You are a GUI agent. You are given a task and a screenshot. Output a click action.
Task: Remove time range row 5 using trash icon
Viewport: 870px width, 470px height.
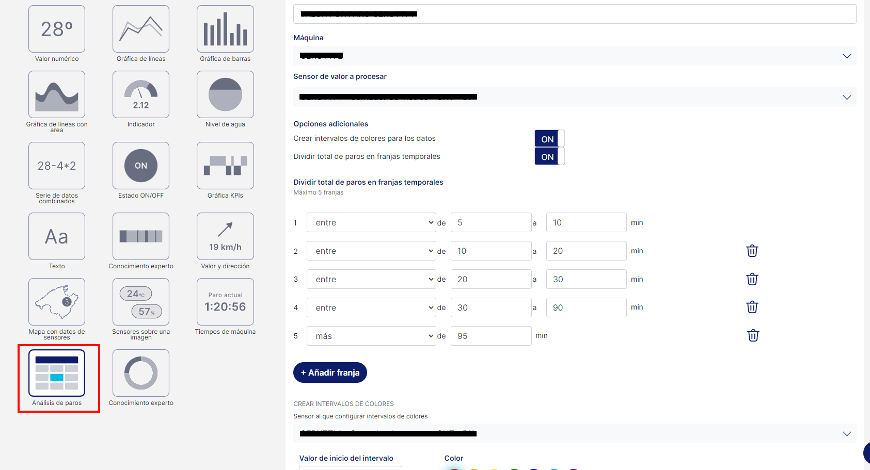click(x=753, y=335)
